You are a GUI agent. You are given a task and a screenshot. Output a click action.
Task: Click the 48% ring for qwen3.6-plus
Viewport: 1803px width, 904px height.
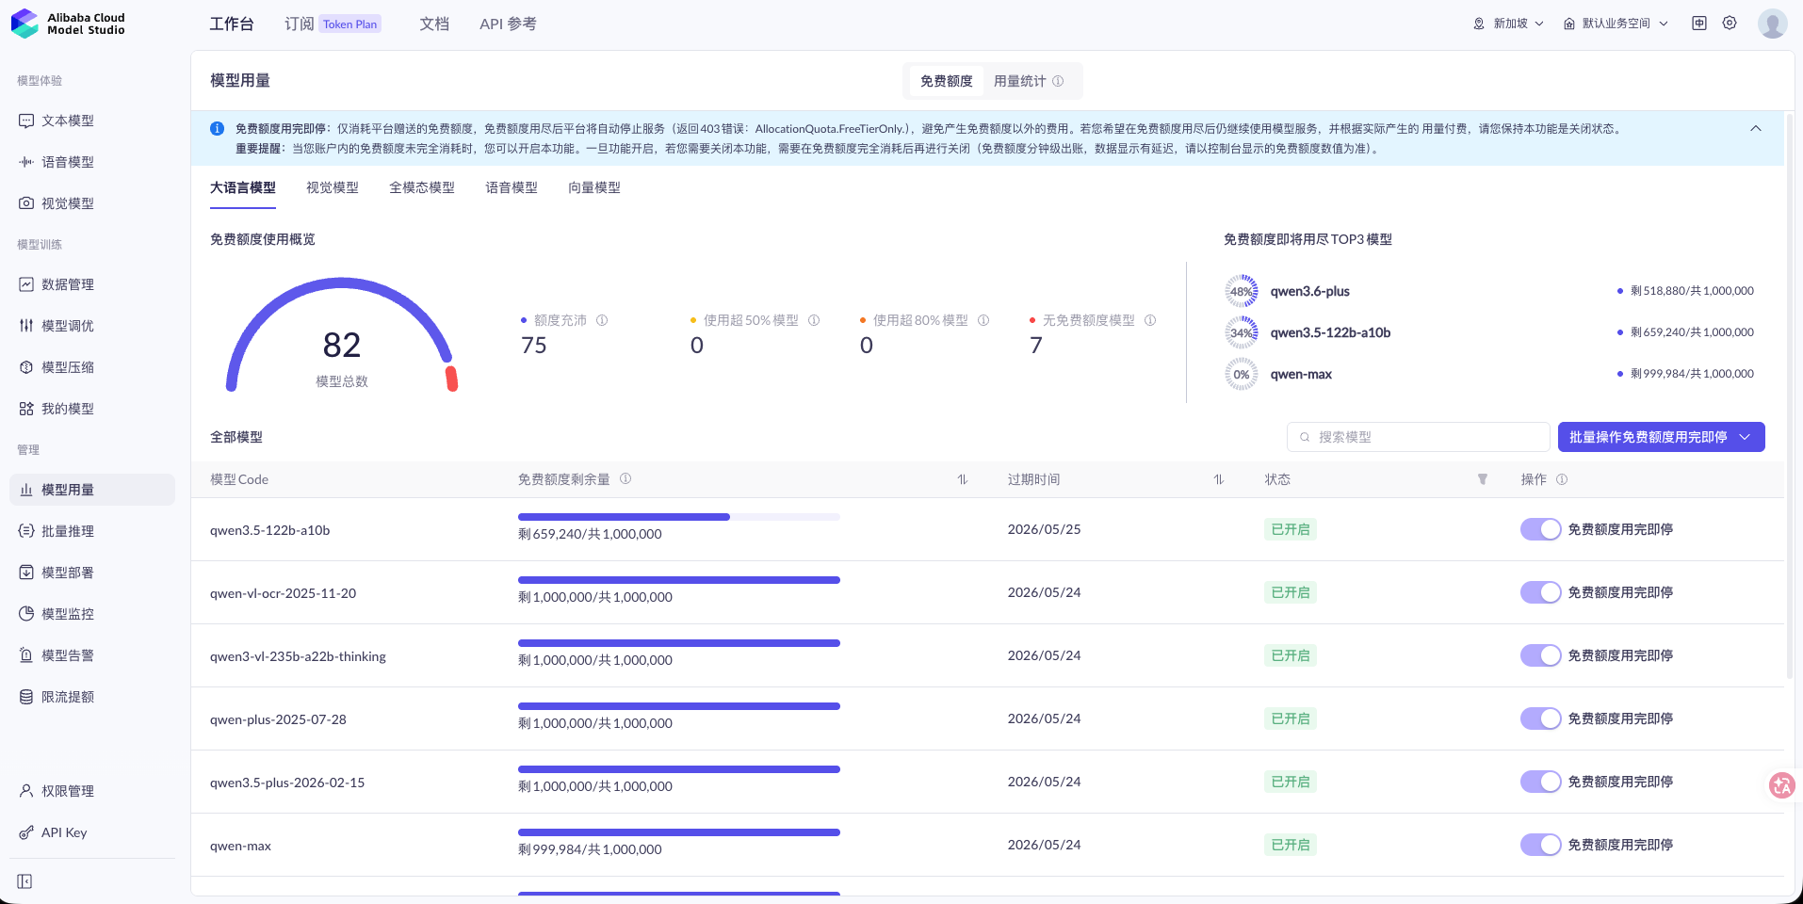pyautogui.click(x=1242, y=291)
